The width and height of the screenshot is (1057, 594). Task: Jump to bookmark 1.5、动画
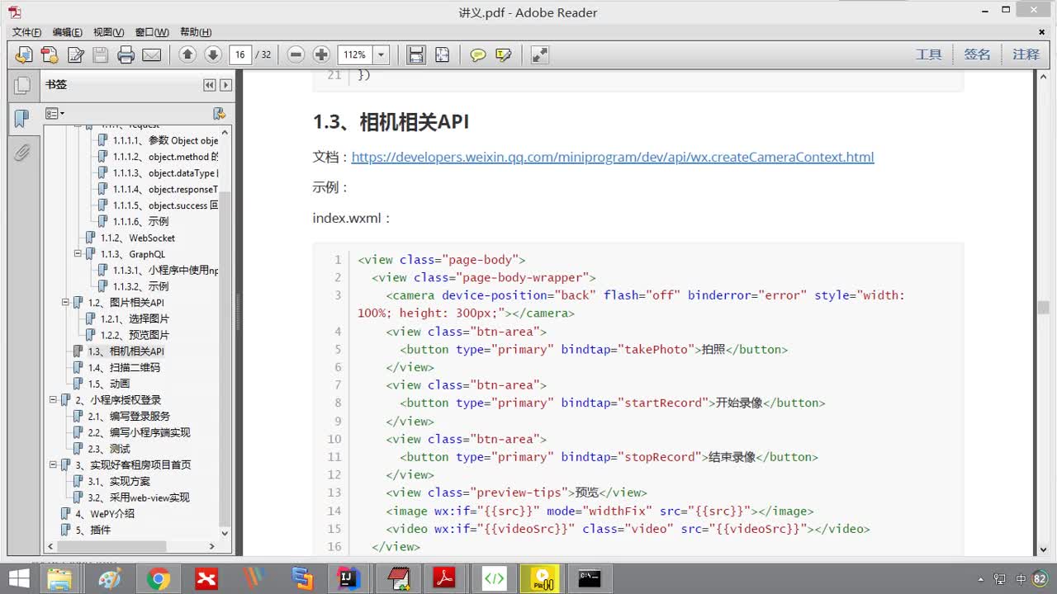[x=109, y=384]
